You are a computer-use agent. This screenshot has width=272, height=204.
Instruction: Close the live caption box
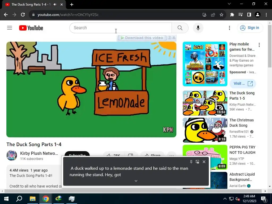[204, 162]
